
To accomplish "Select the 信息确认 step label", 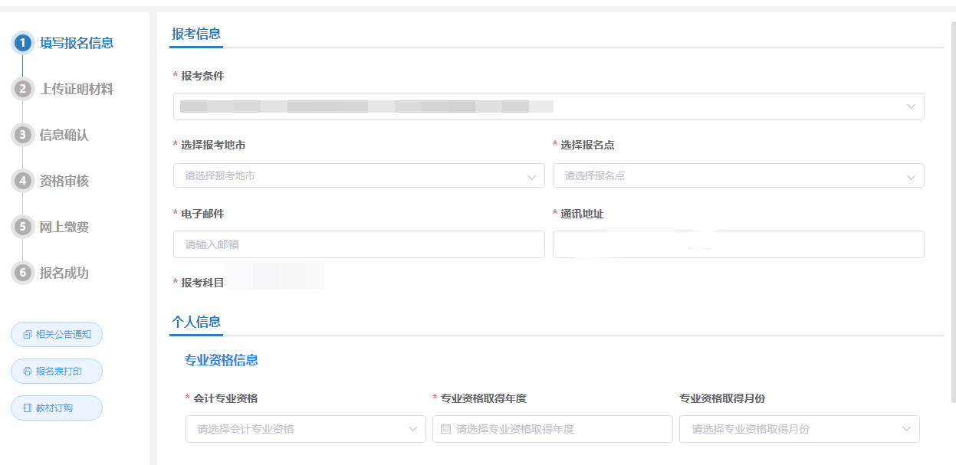I will click(64, 135).
